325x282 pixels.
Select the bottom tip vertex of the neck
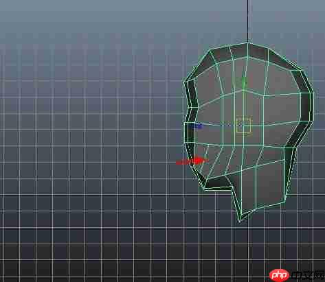240,221
